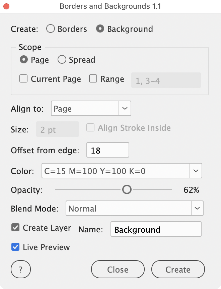Viewport: 221px width, 289px height.
Task: Select the Borders radio button
Action: tap(51, 29)
